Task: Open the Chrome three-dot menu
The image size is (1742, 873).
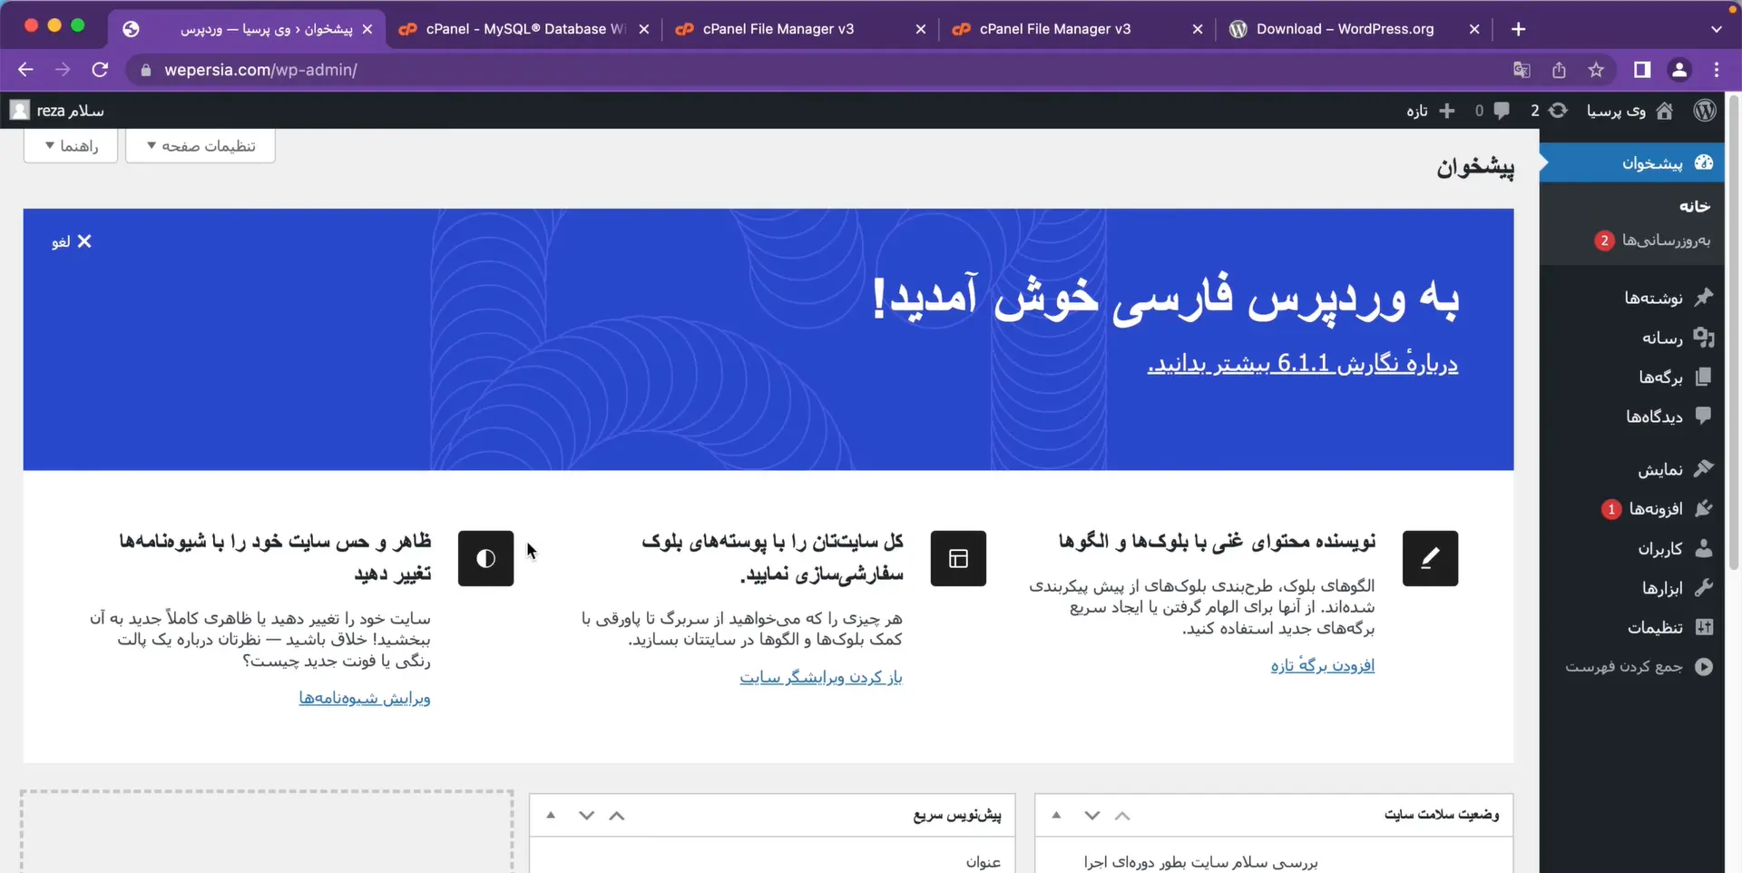Action: 1717,70
